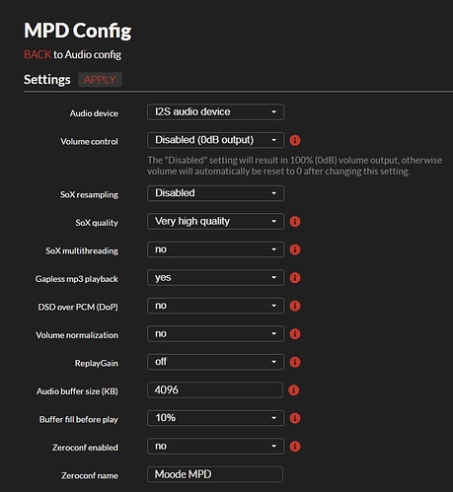Click the APPLY settings button
Viewport: 453px width, 492px height.
coord(100,80)
